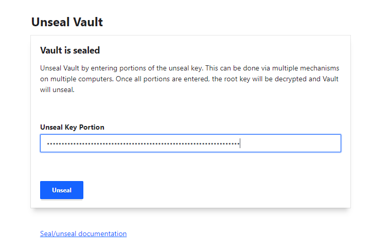372x251 pixels.
Task: Click the "Vault is sealed" card title
Action: [x=70, y=50]
